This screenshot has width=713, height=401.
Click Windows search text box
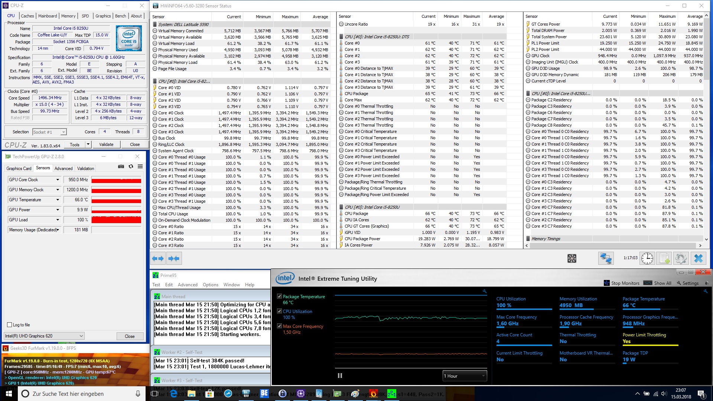point(82,394)
